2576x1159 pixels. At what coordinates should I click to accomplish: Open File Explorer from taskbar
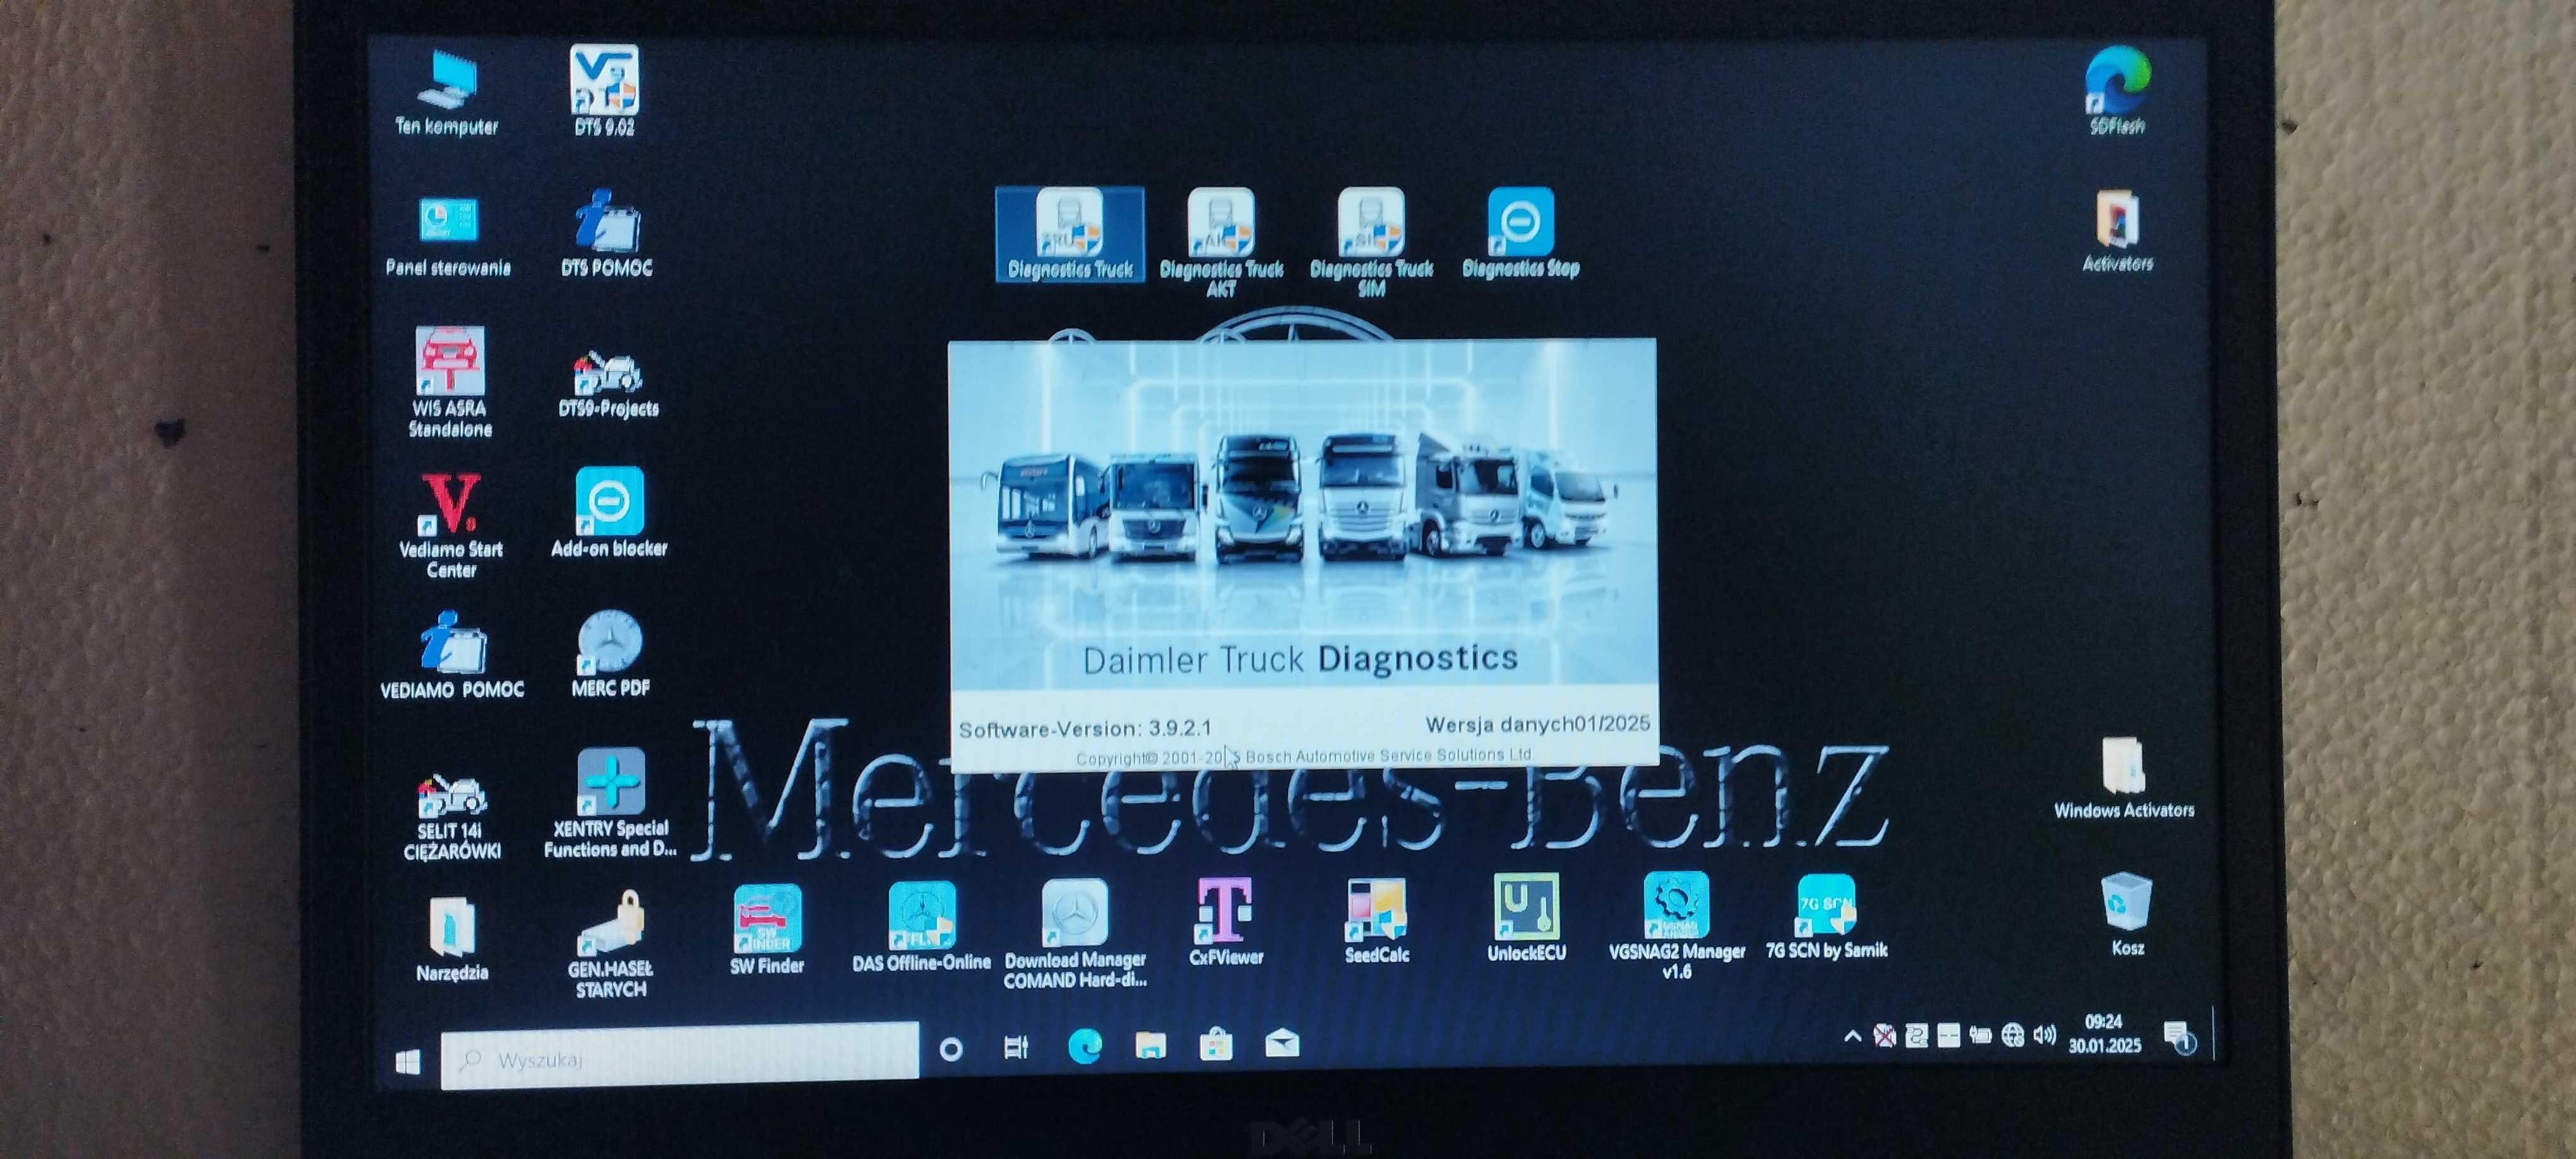click(x=1150, y=1045)
